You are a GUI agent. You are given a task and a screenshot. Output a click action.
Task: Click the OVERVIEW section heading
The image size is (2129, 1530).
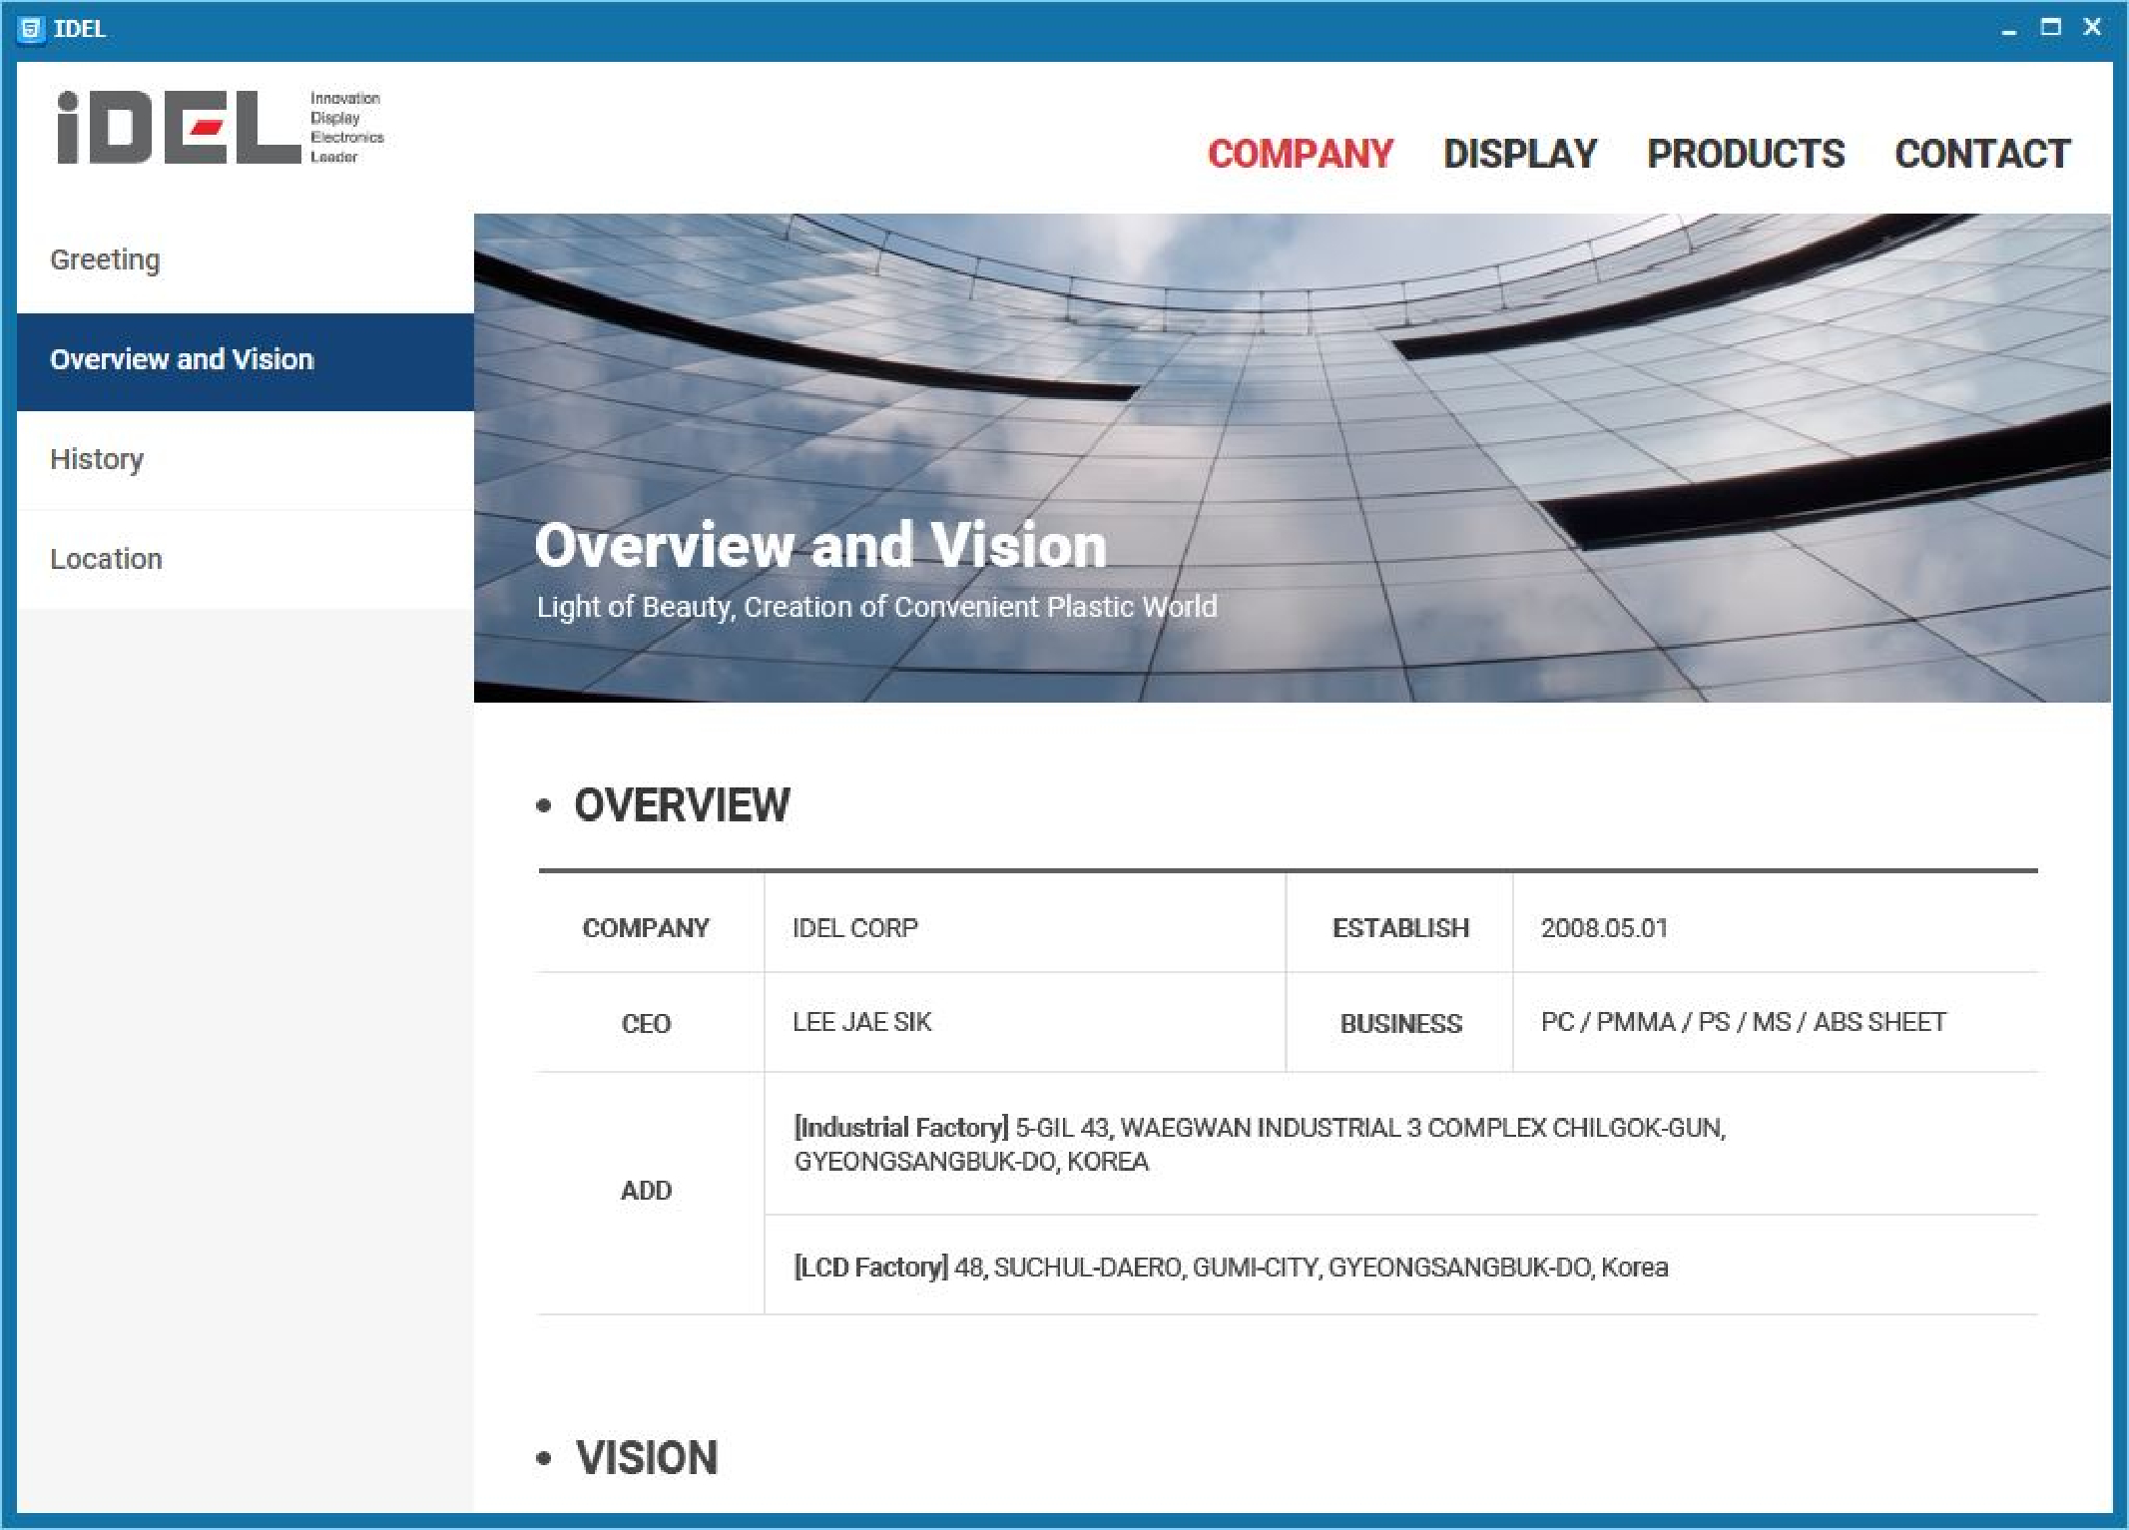pos(682,805)
